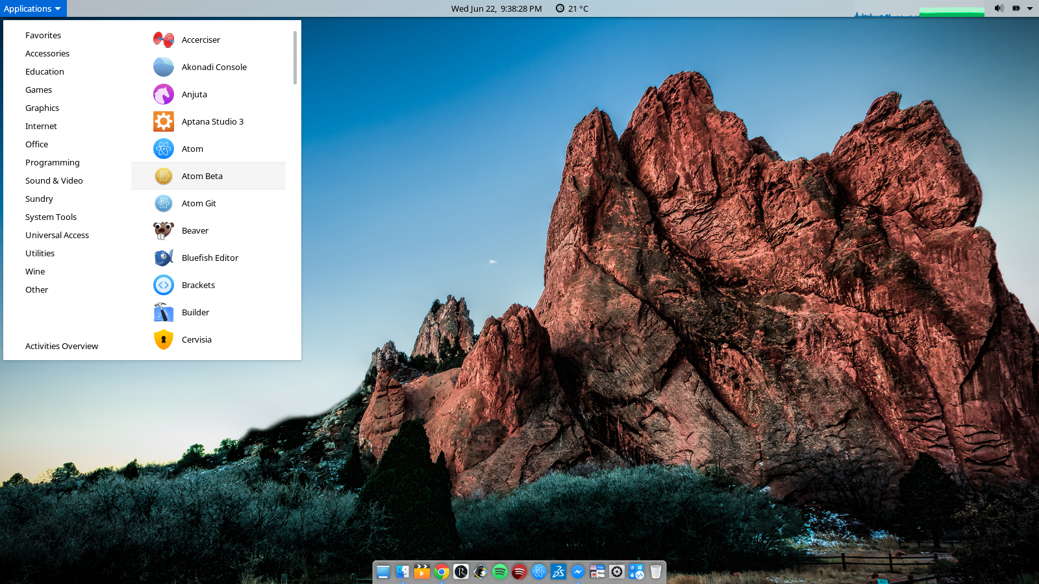Open the Finder-style file manager in dock

pos(403,572)
